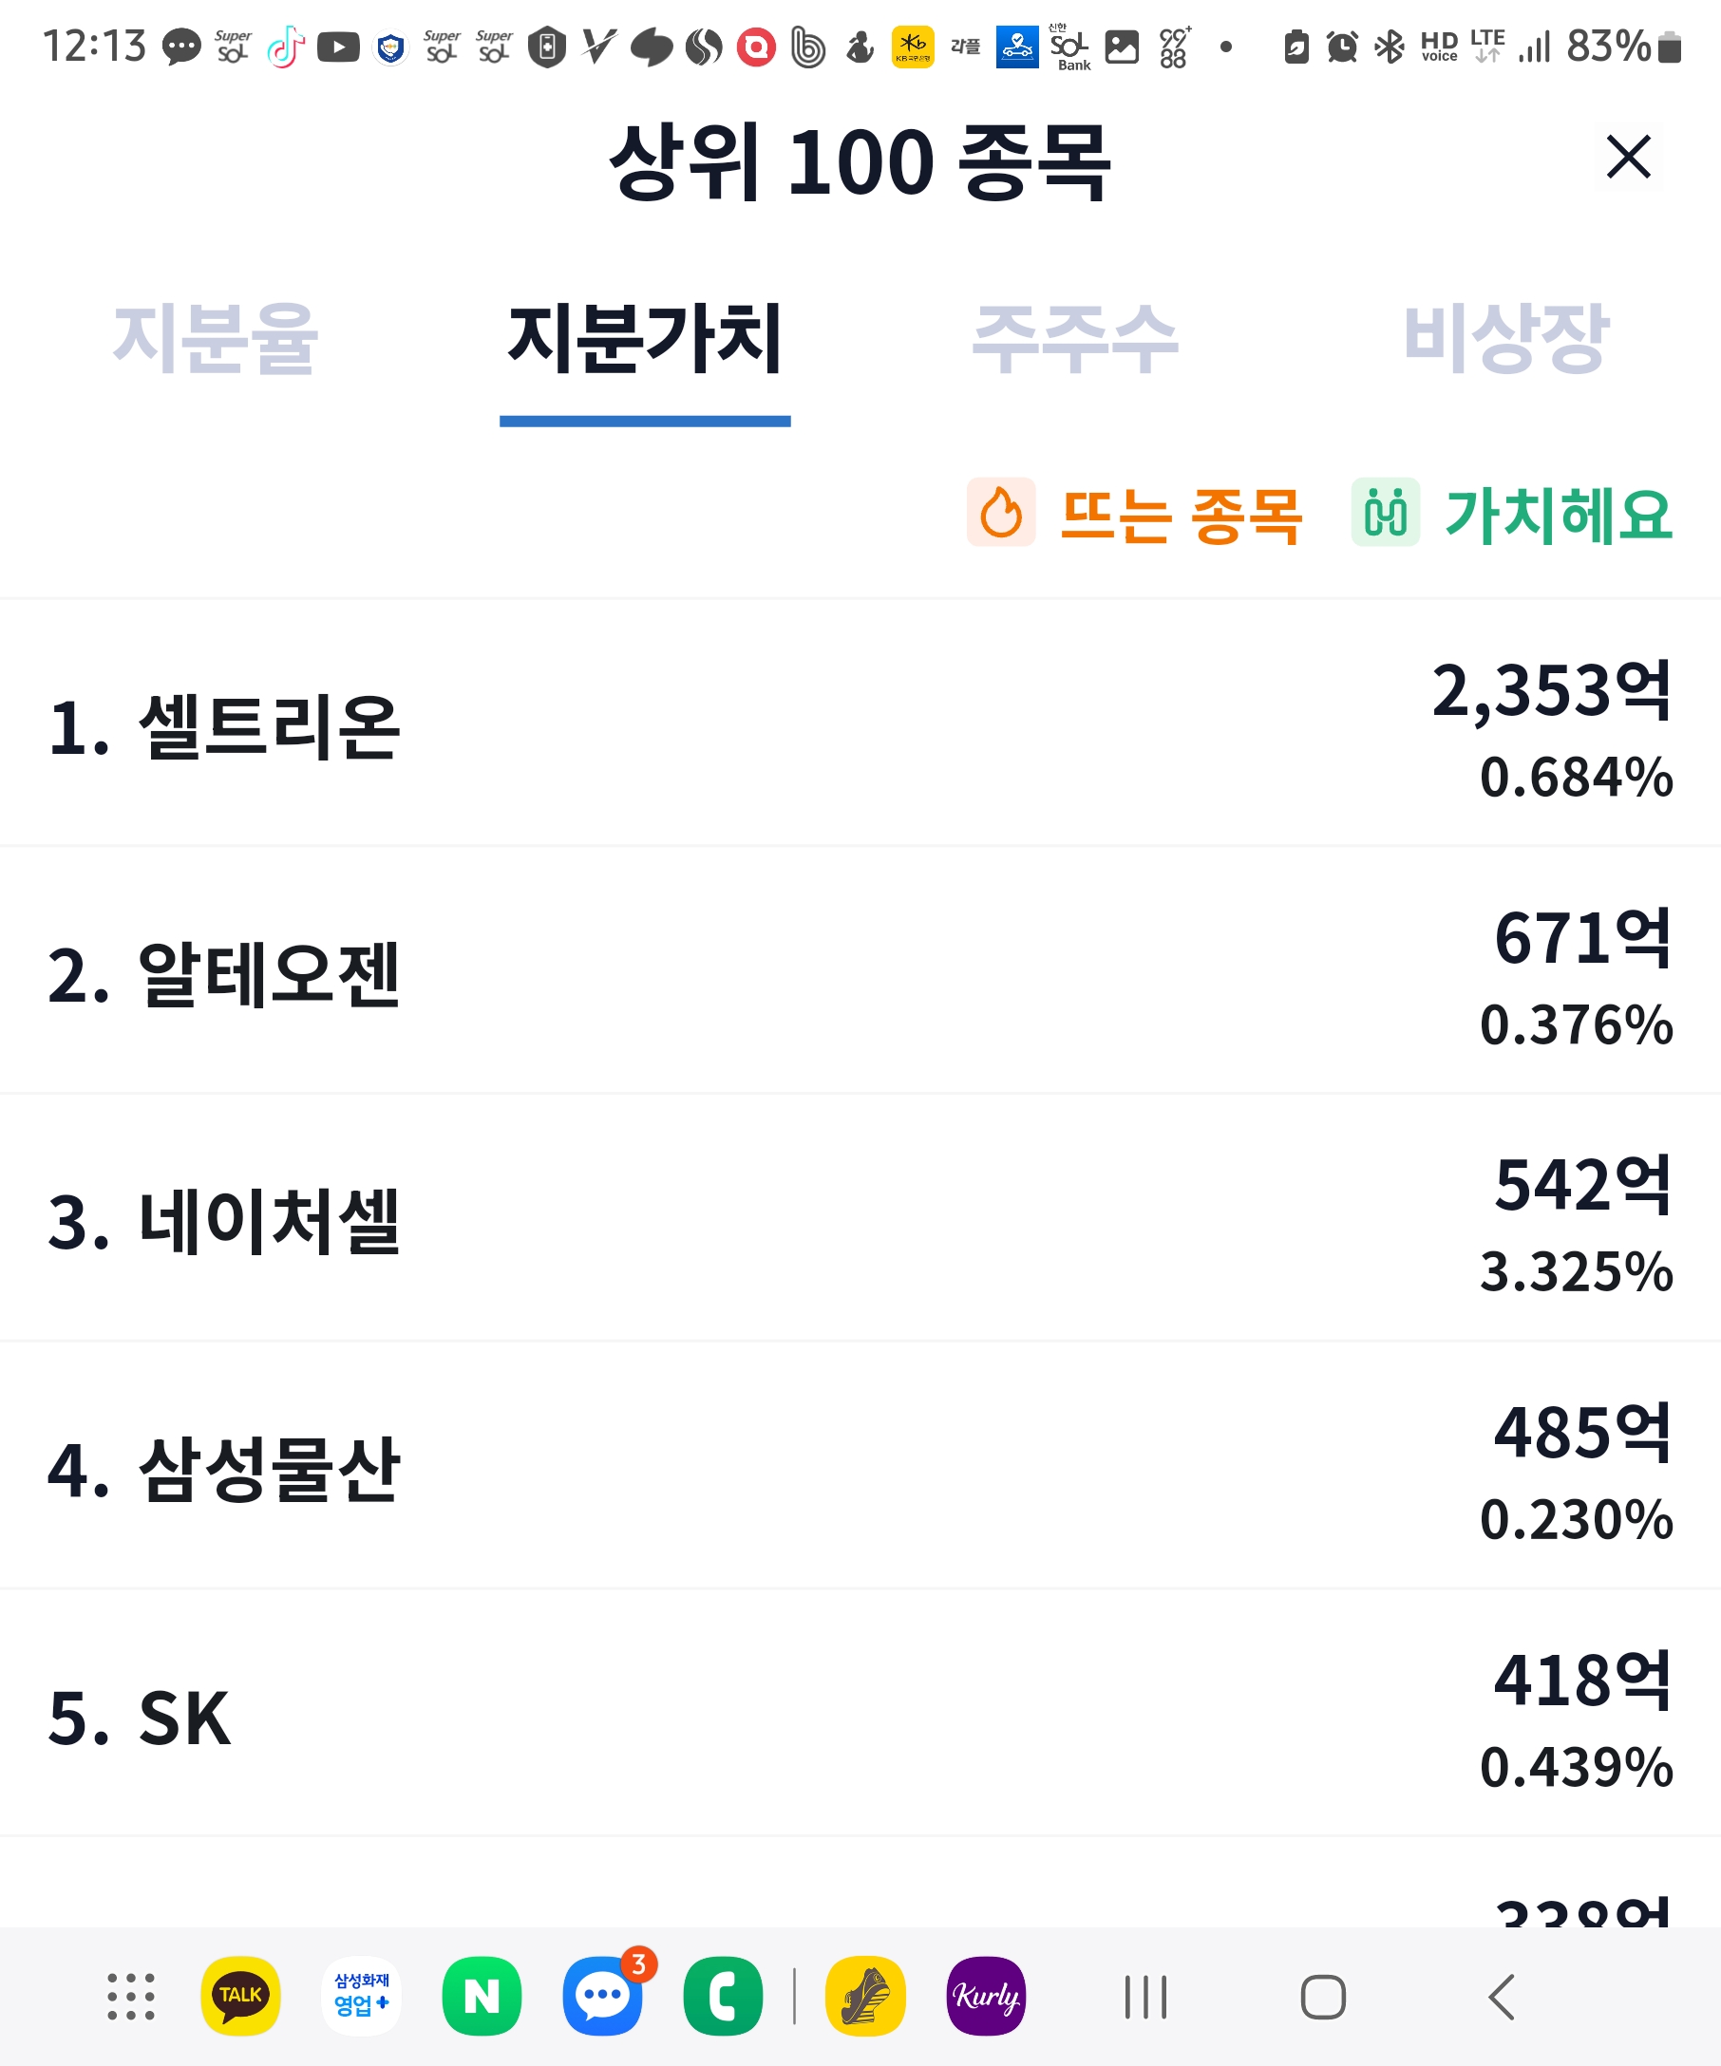The width and height of the screenshot is (1721, 2066).
Task: Switch to the 비상장 tab
Action: [1505, 338]
